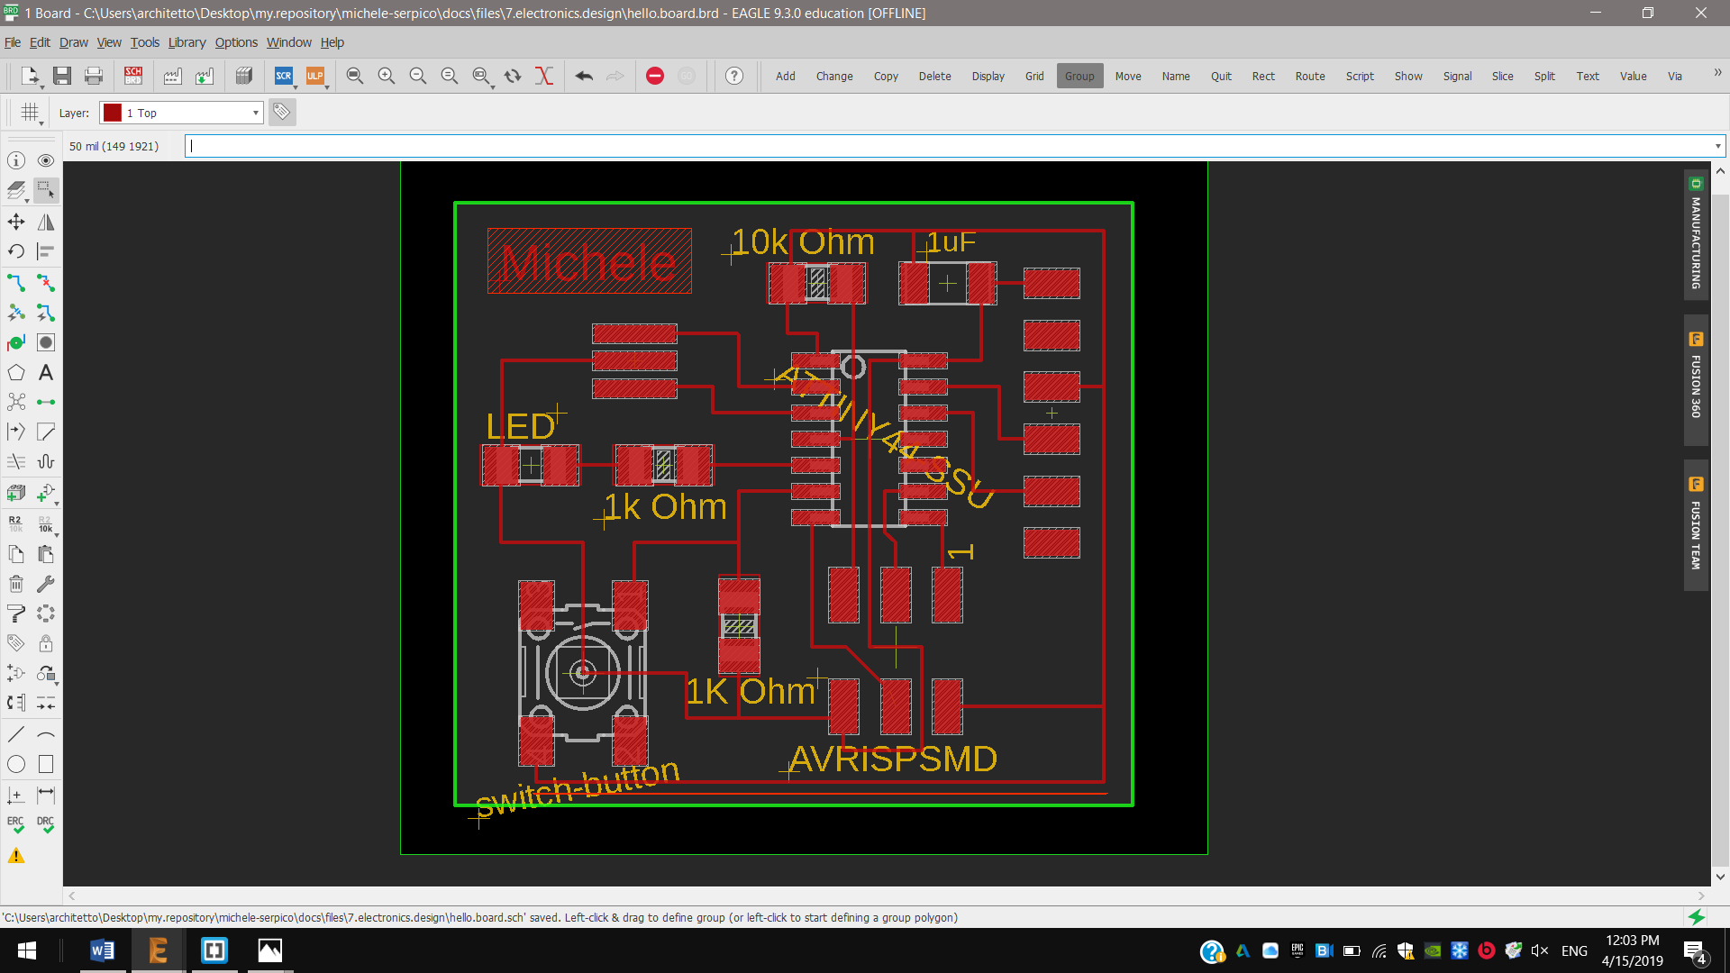Viewport: 1730px width, 973px height.
Task: Click the Zoom to fit icon
Action: click(x=355, y=76)
